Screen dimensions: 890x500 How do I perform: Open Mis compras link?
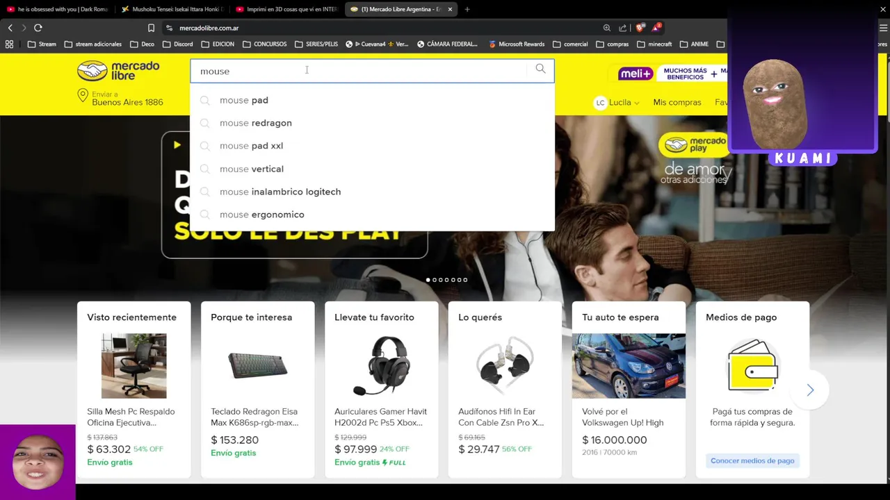677,102
